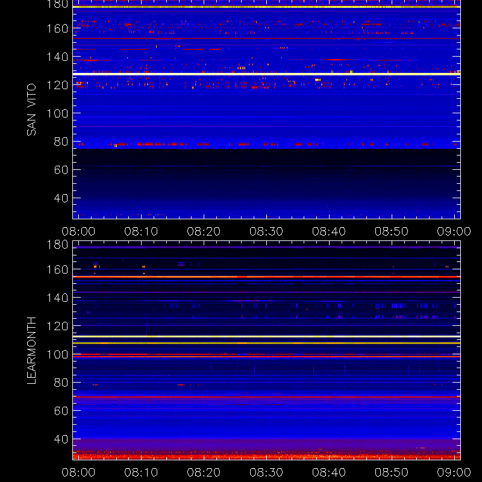
Task: Click 08:10 time label below Learmonth plot
Action: click(141, 472)
